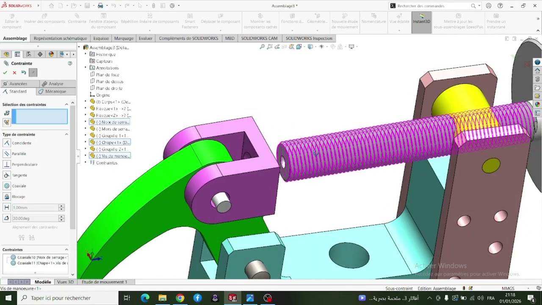Screen dimensions: 542x305
Task: Open the DisplayManager color ball tab
Action: tap(51, 54)
